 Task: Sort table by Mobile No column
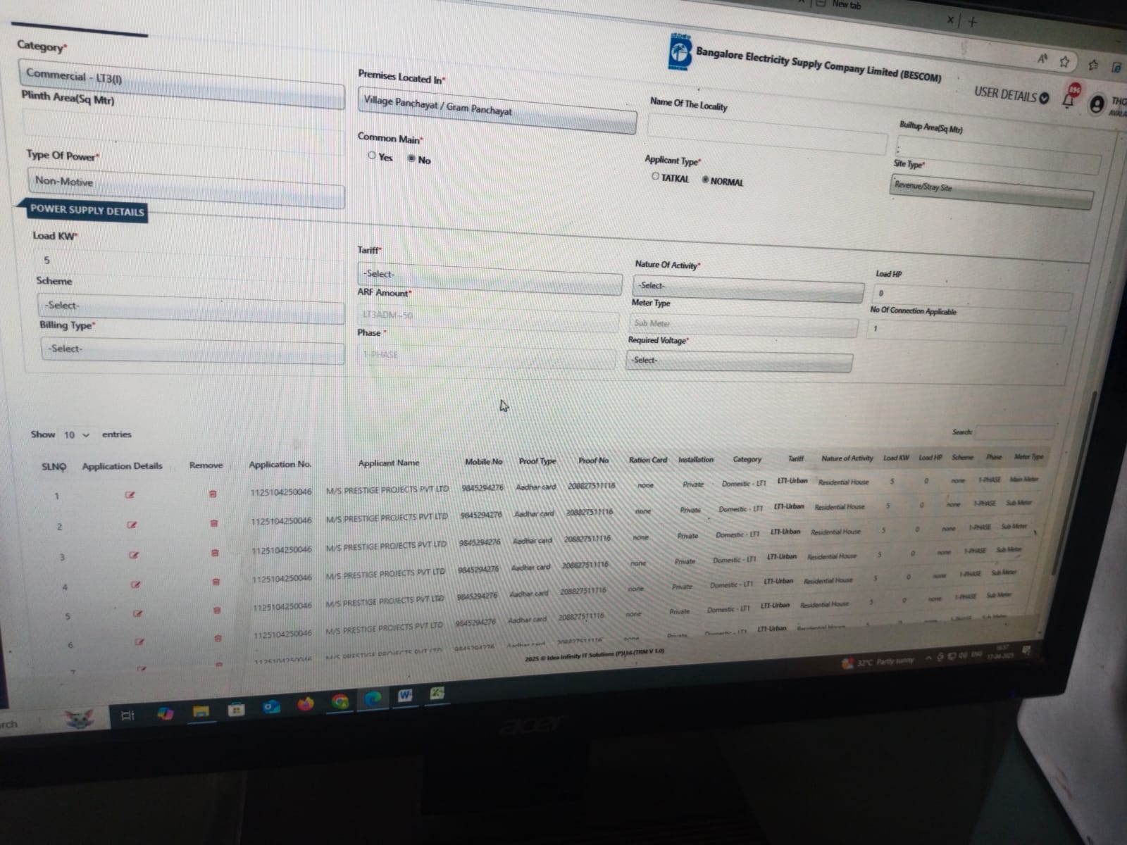point(483,462)
